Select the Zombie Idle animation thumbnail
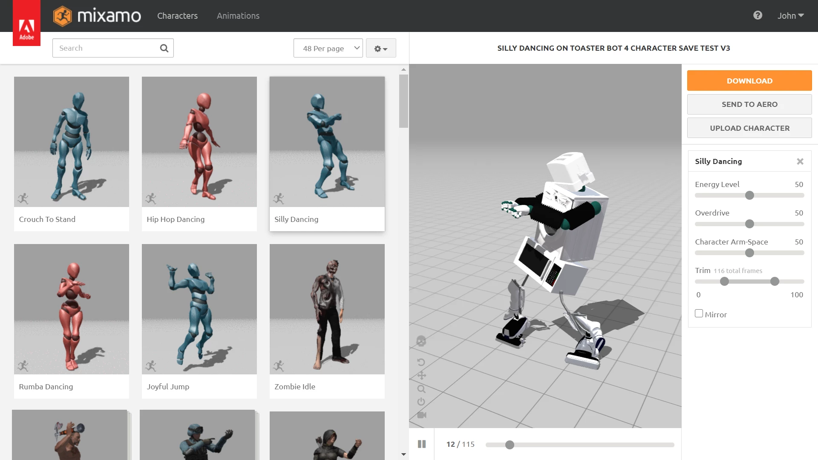This screenshot has width=818, height=460. pos(327,309)
